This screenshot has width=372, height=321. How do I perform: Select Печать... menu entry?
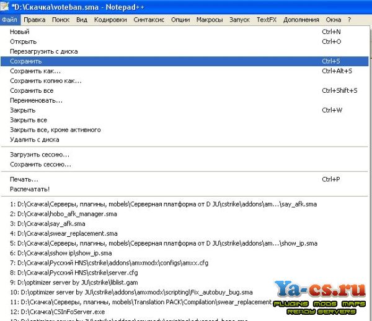coord(185,179)
